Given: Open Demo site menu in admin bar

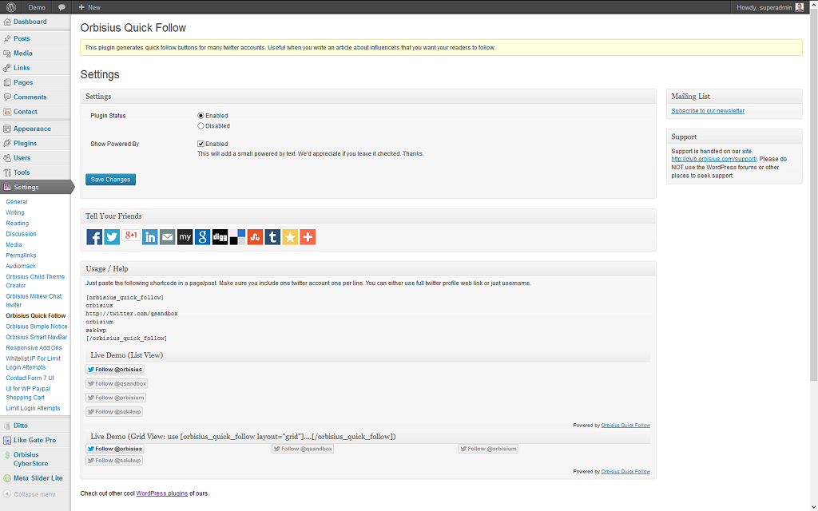Looking at the screenshot, I should [37, 7].
